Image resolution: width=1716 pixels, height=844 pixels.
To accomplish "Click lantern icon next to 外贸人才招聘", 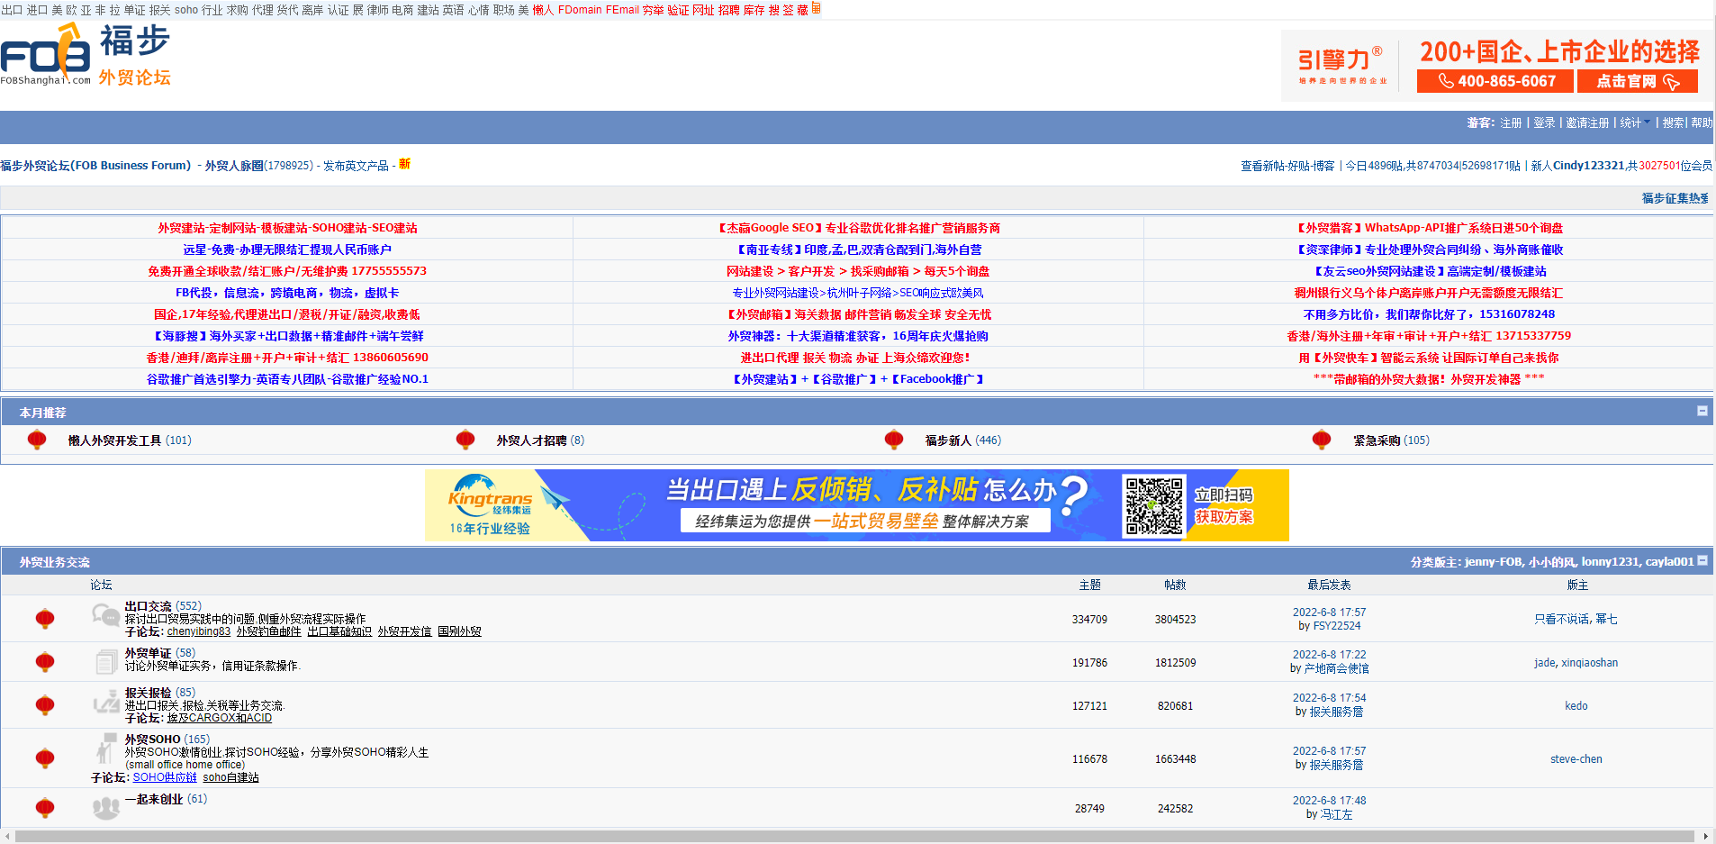I will (465, 440).
